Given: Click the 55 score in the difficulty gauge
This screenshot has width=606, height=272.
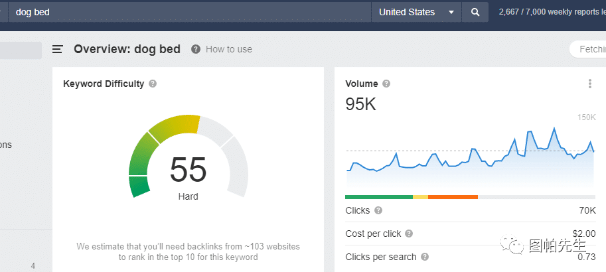Looking at the screenshot, I should pyautogui.click(x=188, y=170).
